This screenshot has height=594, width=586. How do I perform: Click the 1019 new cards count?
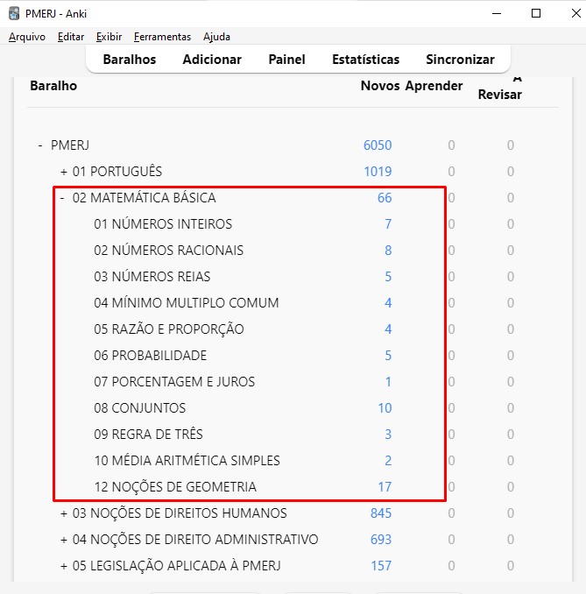tap(378, 172)
